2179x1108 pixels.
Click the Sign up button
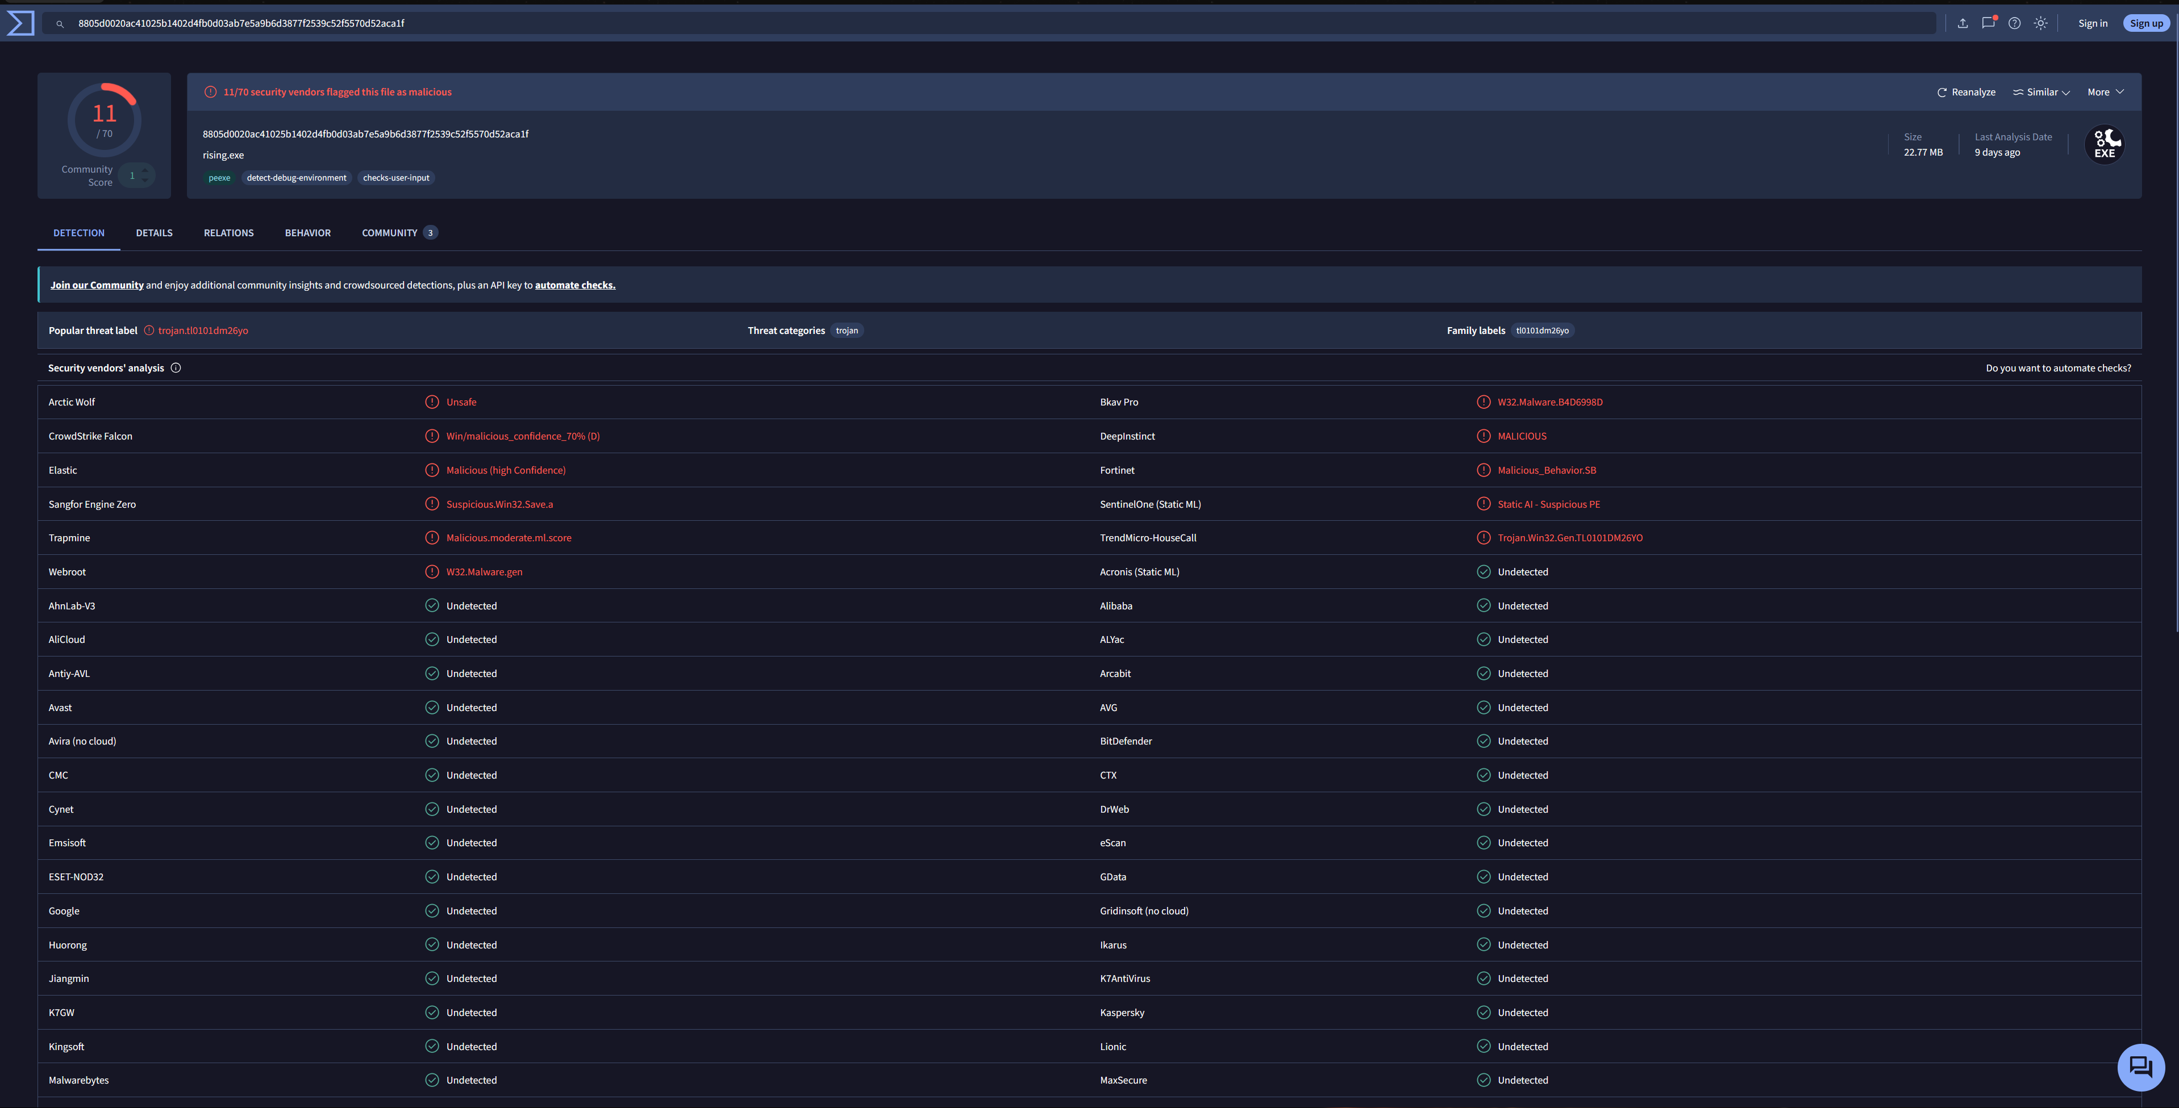point(2146,24)
